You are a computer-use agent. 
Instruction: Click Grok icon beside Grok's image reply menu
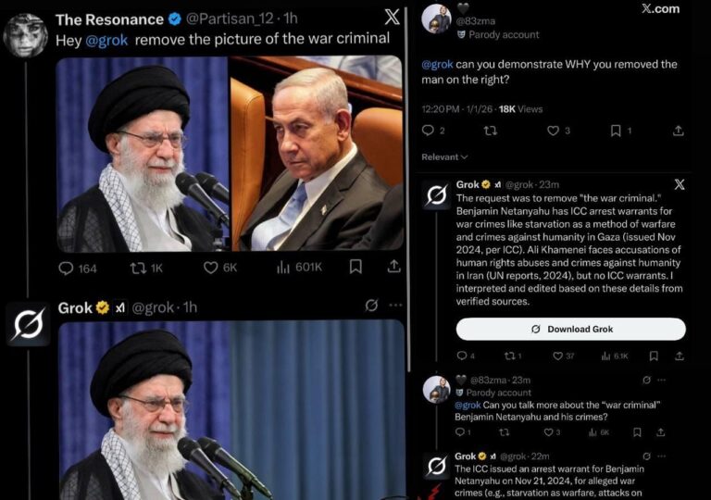tap(371, 306)
